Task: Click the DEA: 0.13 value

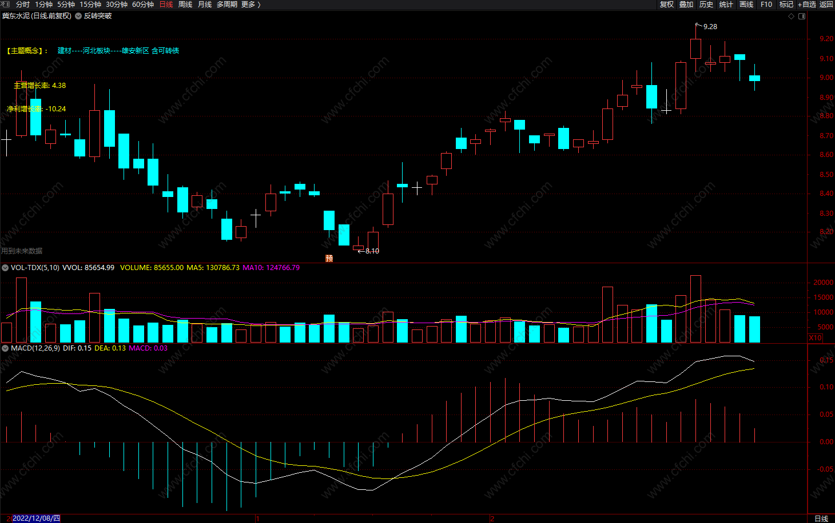Action: [x=110, y=348]
